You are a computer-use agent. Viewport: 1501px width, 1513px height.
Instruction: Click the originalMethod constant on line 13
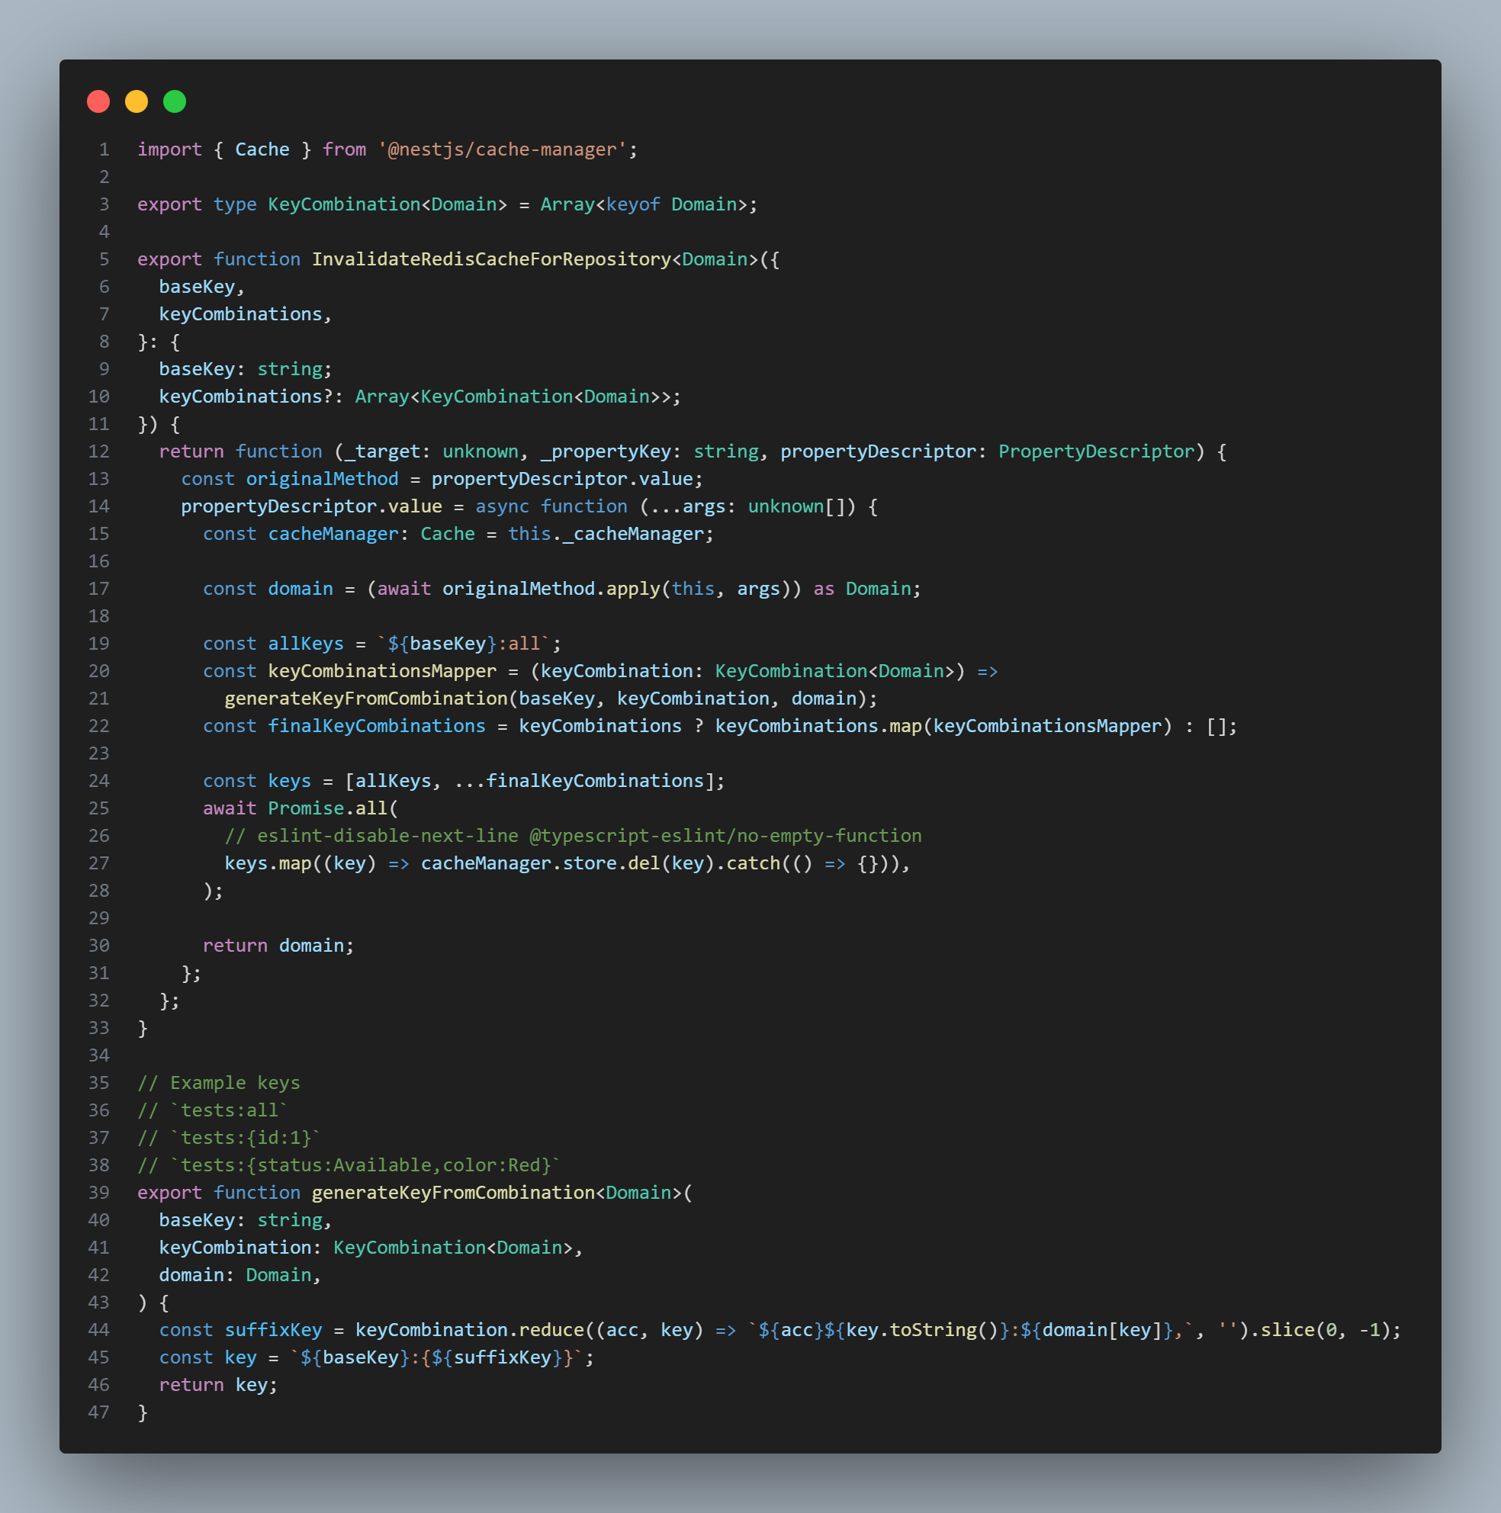[323, 478]
